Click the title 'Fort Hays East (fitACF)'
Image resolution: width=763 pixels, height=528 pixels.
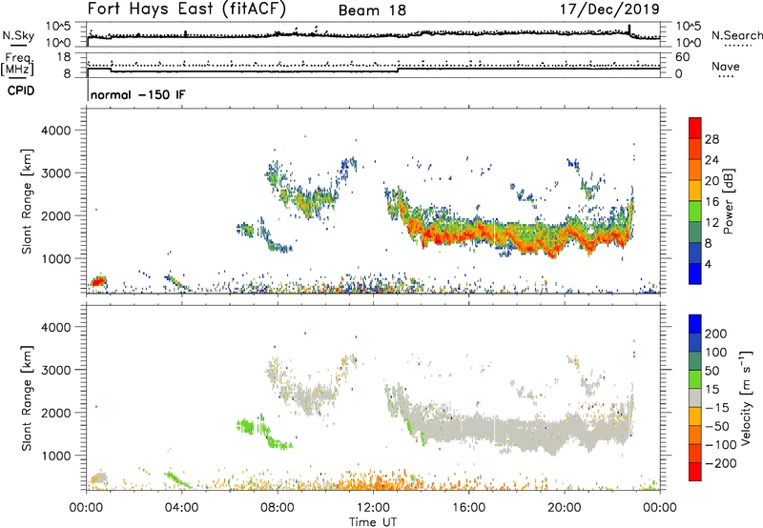tap(187, 9)
